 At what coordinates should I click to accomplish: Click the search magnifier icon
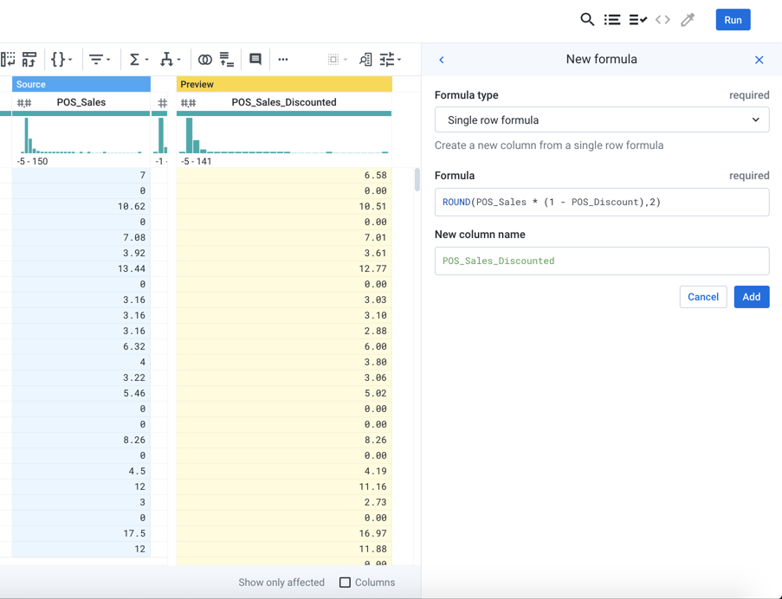(x=588, y=19)
